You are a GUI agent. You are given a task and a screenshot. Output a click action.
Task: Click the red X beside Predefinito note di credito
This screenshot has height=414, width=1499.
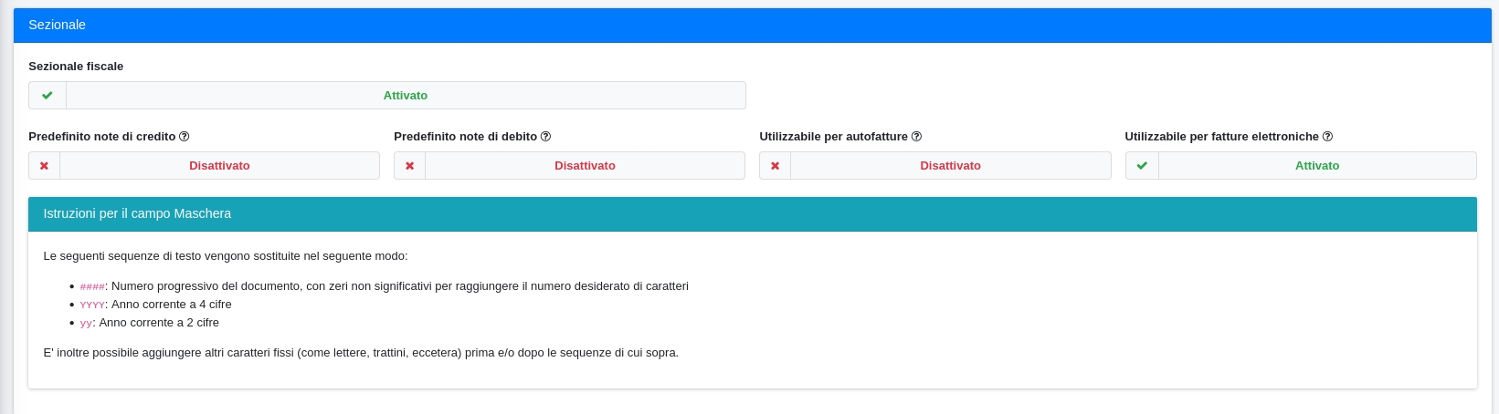(44, 166)
